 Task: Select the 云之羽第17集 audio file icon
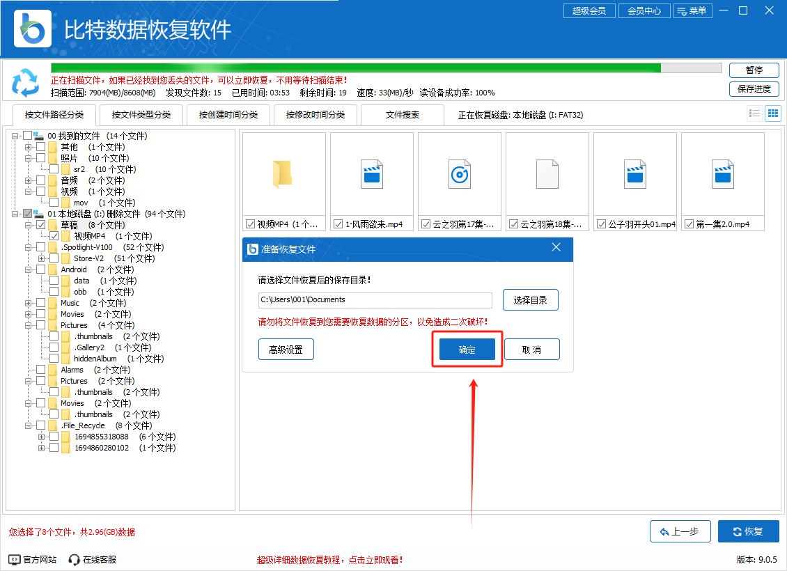458,174
